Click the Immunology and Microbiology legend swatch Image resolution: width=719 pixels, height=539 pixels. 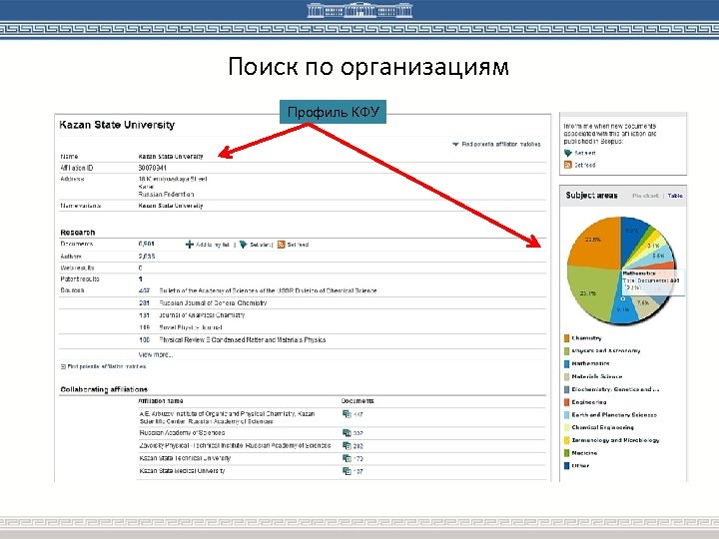567,440
